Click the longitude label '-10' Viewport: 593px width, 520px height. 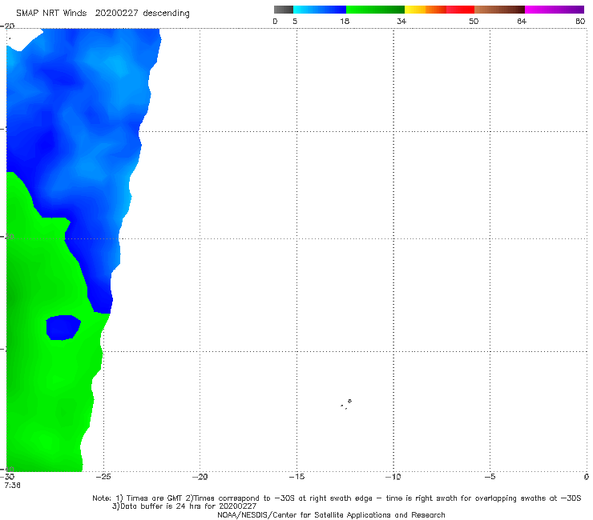point(393,477)
